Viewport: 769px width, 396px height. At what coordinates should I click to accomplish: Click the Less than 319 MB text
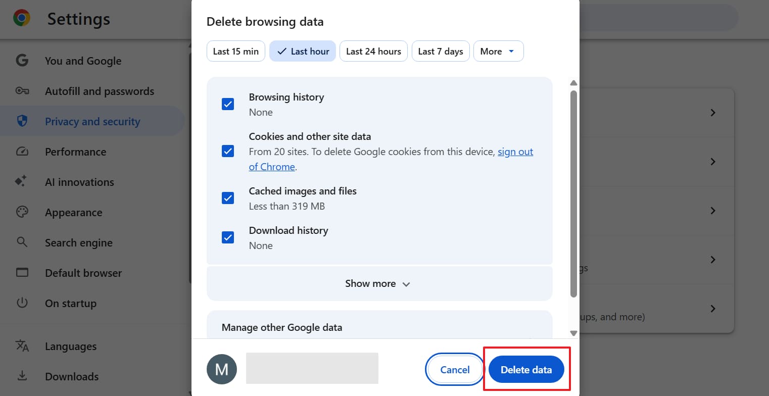286,206
